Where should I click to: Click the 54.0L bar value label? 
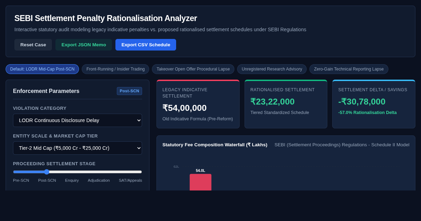pos(201,170)
